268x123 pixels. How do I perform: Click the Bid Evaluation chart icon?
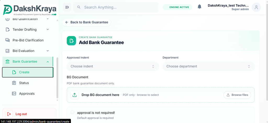[7, 51]
